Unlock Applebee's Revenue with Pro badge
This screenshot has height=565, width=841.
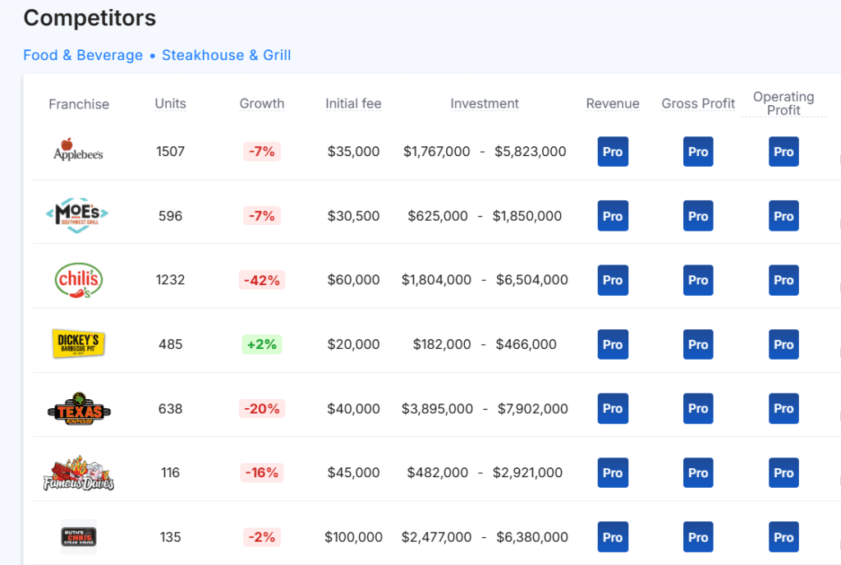(613, 152)
